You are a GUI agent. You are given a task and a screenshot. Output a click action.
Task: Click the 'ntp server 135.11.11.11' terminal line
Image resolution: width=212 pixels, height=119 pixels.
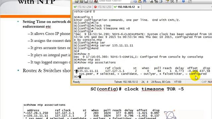[103, 46]
